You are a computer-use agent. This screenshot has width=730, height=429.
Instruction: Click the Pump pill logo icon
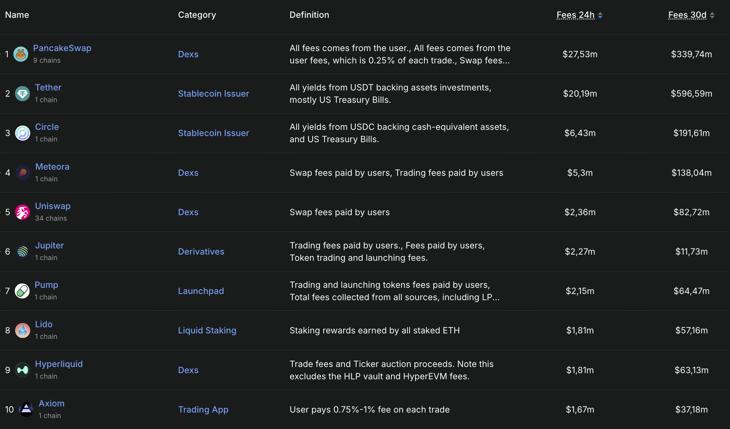(x=22, y=291)
